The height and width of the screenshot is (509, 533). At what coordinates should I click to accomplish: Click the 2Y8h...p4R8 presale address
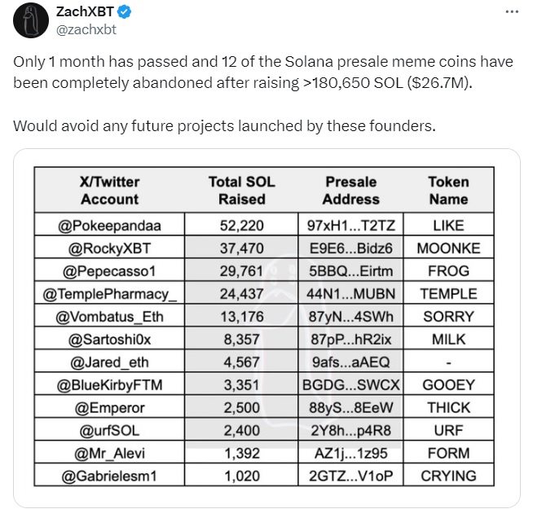pyautogui.click(x=352, y=430)
